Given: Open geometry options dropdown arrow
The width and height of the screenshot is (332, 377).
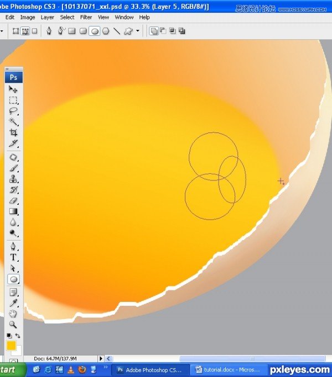Looking at the screenshot, I should 138,31.
